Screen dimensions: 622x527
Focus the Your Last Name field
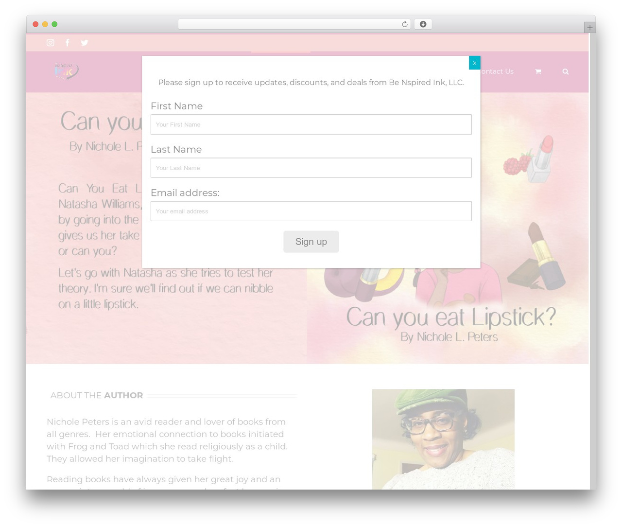[311, 168]
